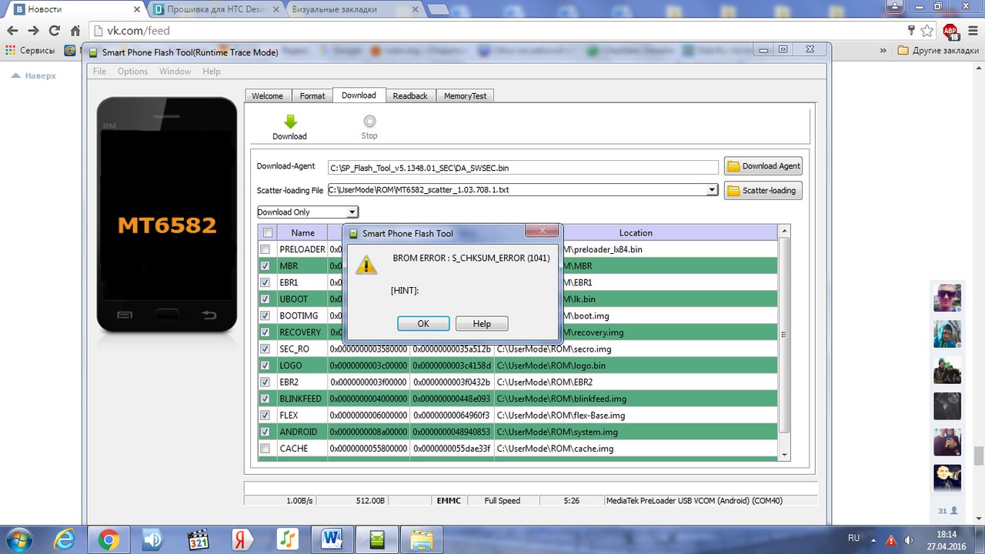Viewport: 985px width, 554px height.
Task: Open Microsoft Word from the taskbar
Action: click(332, 539)
